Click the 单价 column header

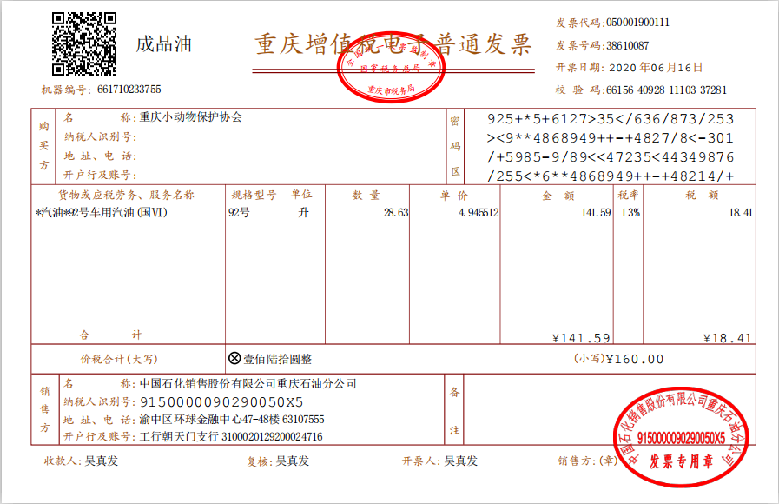point(454,195)
